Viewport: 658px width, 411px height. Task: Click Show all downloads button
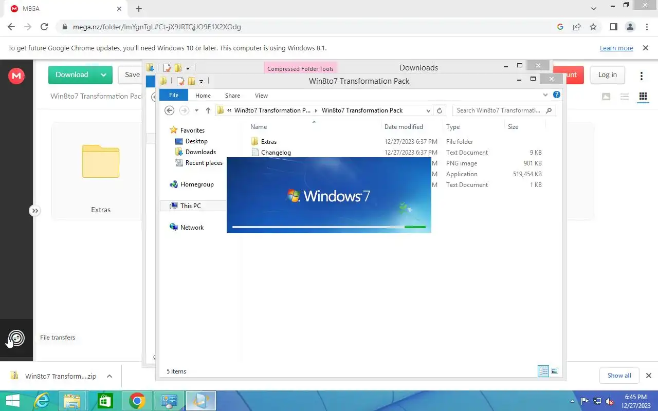[x=619, y=376]
